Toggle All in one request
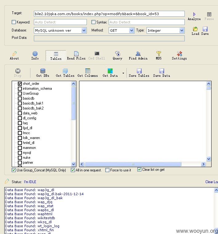The height and width of the screenshot is (234, 218). [x=73, y=170]
